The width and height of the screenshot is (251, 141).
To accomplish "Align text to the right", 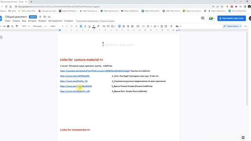I will click(128, 26).
